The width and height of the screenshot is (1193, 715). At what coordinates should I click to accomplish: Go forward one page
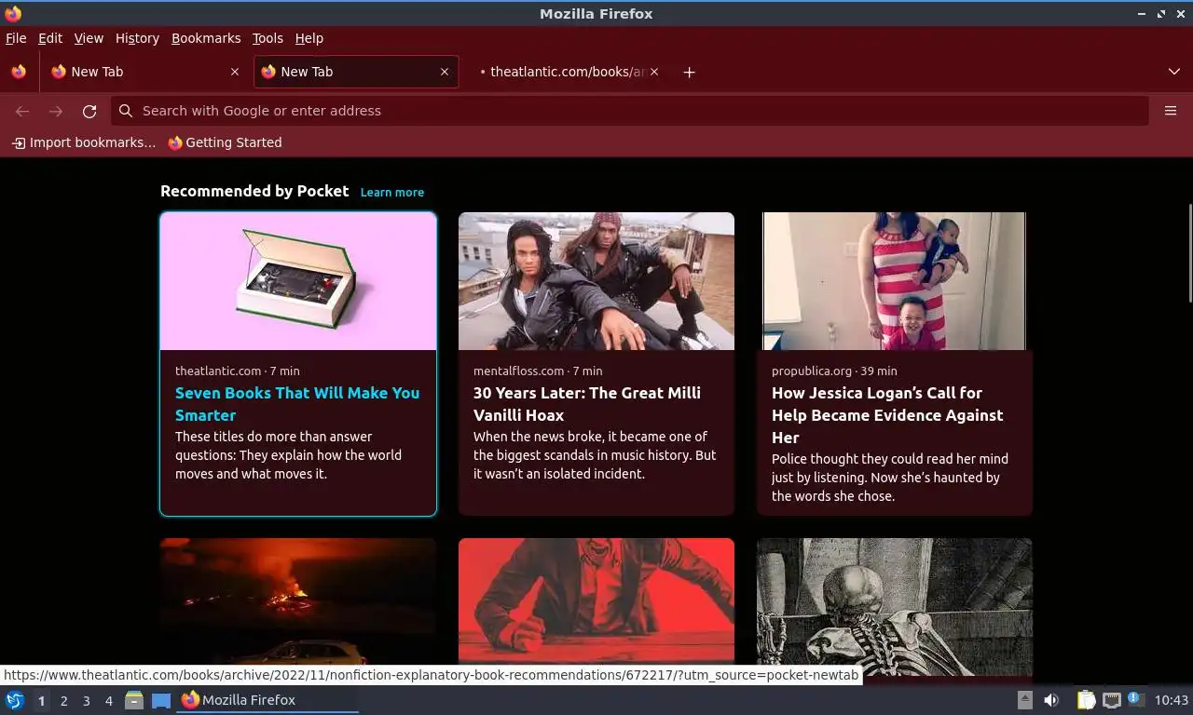(56, 111)
